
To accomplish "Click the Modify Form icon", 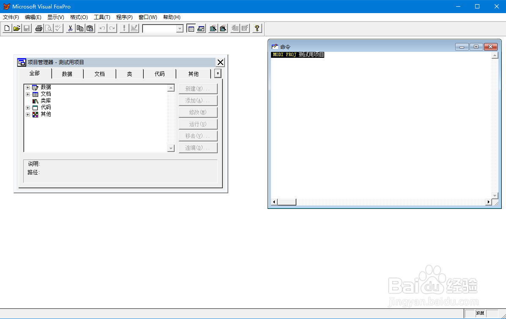I will (x=134, y=28).
